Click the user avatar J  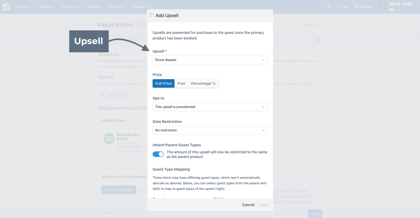click(x=383, y=7)
